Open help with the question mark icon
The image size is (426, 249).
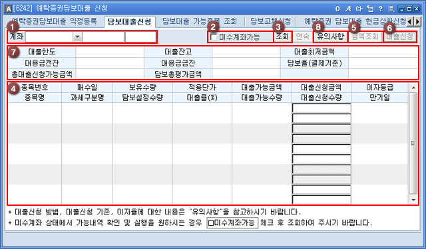coord(381,9)
